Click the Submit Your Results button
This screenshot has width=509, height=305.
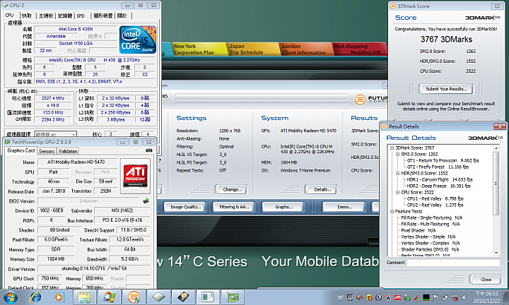(x=446, y=89)
